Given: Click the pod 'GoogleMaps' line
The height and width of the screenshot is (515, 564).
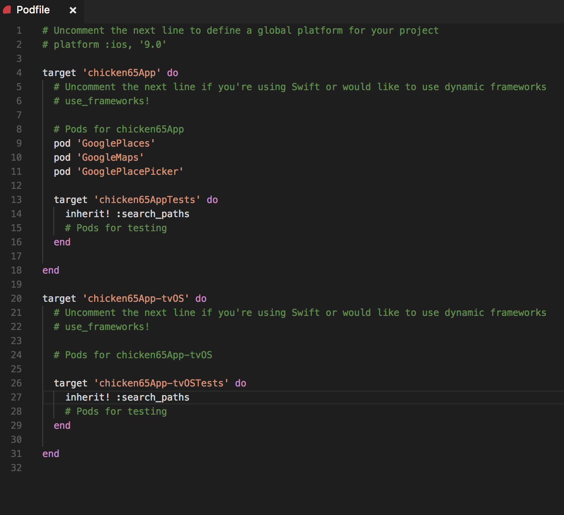Looking at the screenshot, I should (98, 157).
